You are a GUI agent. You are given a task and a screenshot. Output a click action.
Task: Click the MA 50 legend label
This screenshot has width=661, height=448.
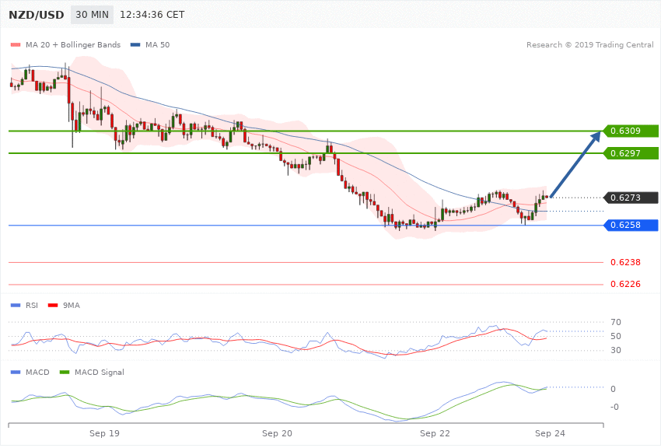[157, 44]
